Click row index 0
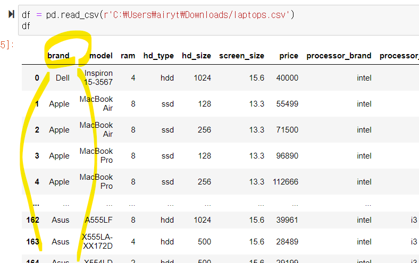 [37, 78]
